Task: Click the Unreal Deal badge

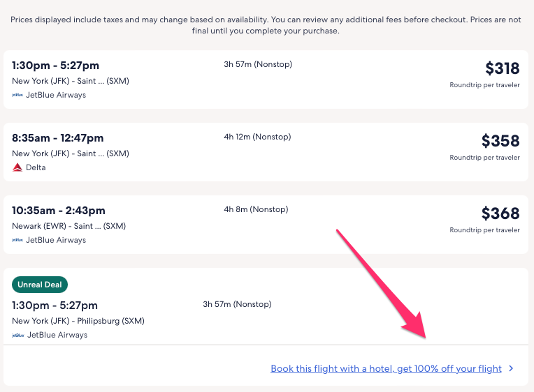Action: tap(40, 285)
